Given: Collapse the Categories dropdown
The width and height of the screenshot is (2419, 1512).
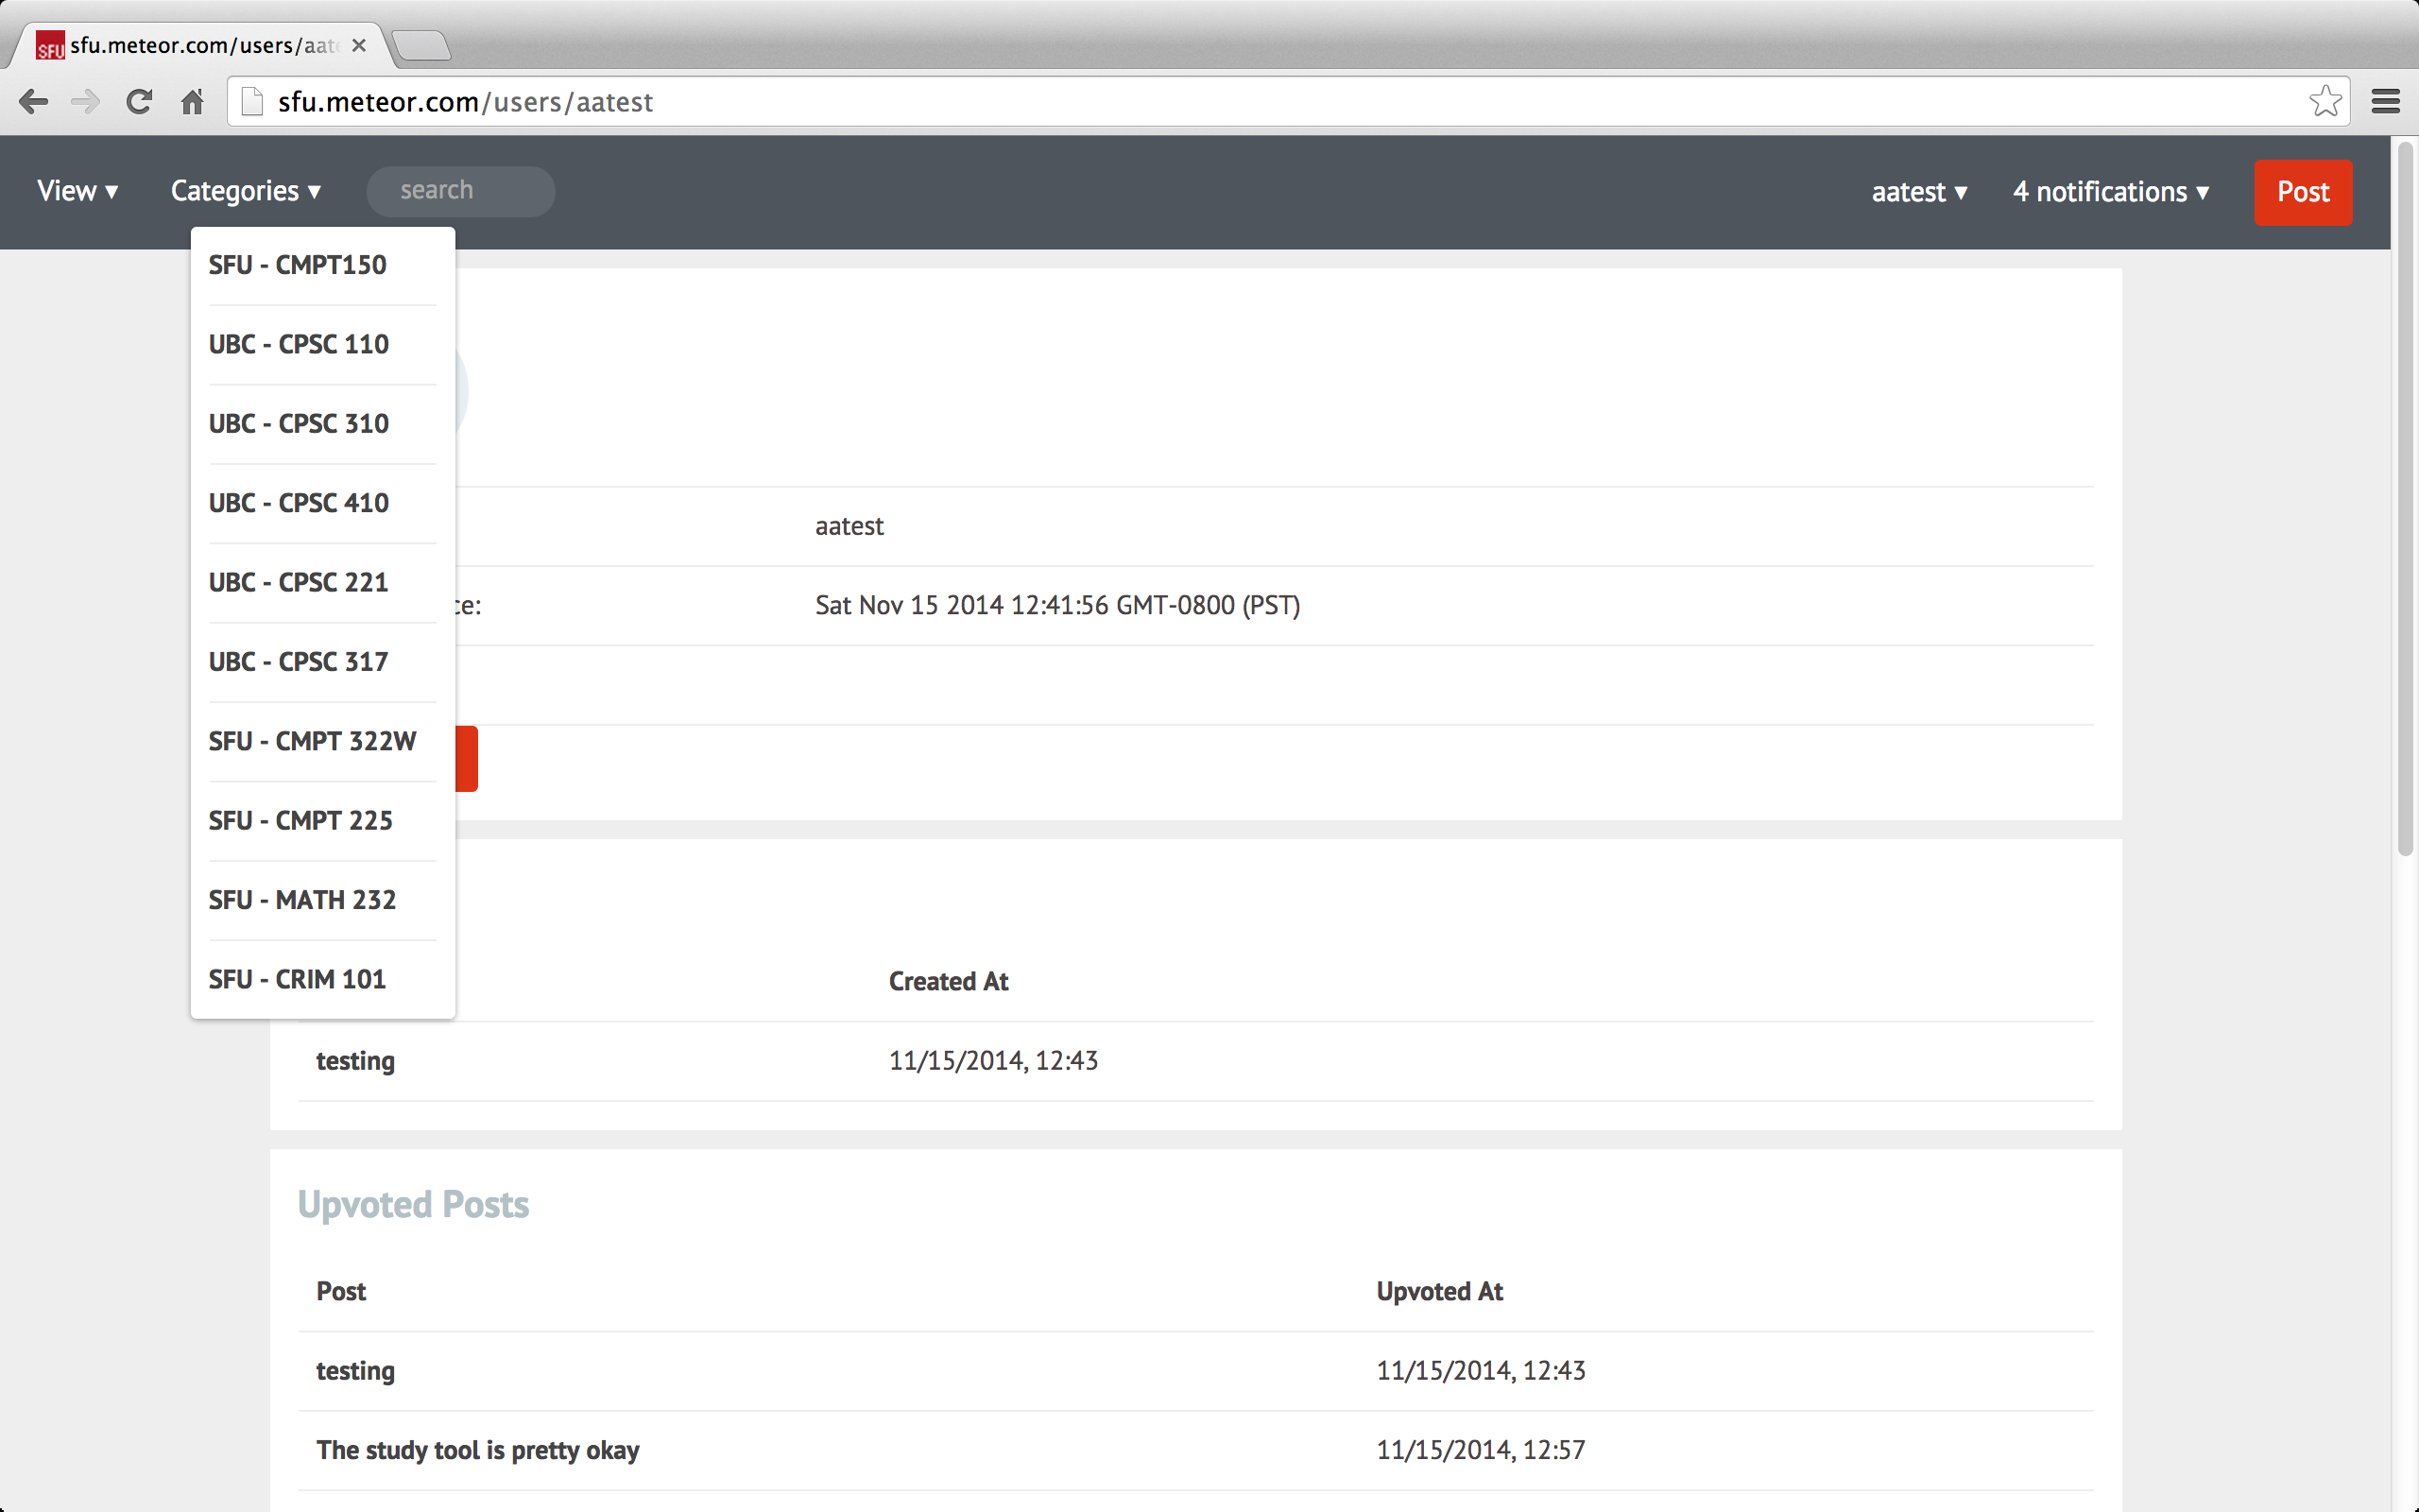Looking at the screenshot, I should (x=245, y=191).
